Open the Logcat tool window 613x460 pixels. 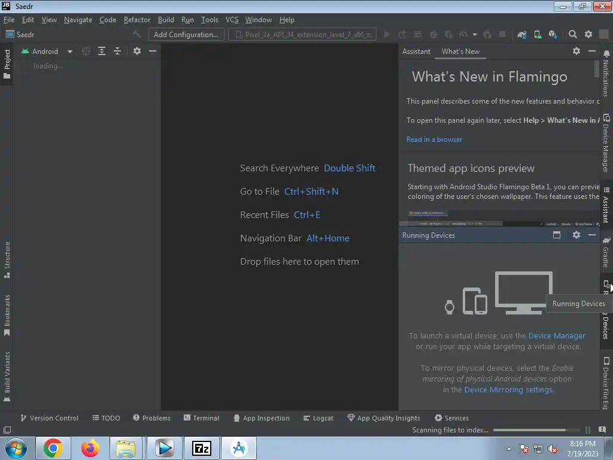point(318,418)
